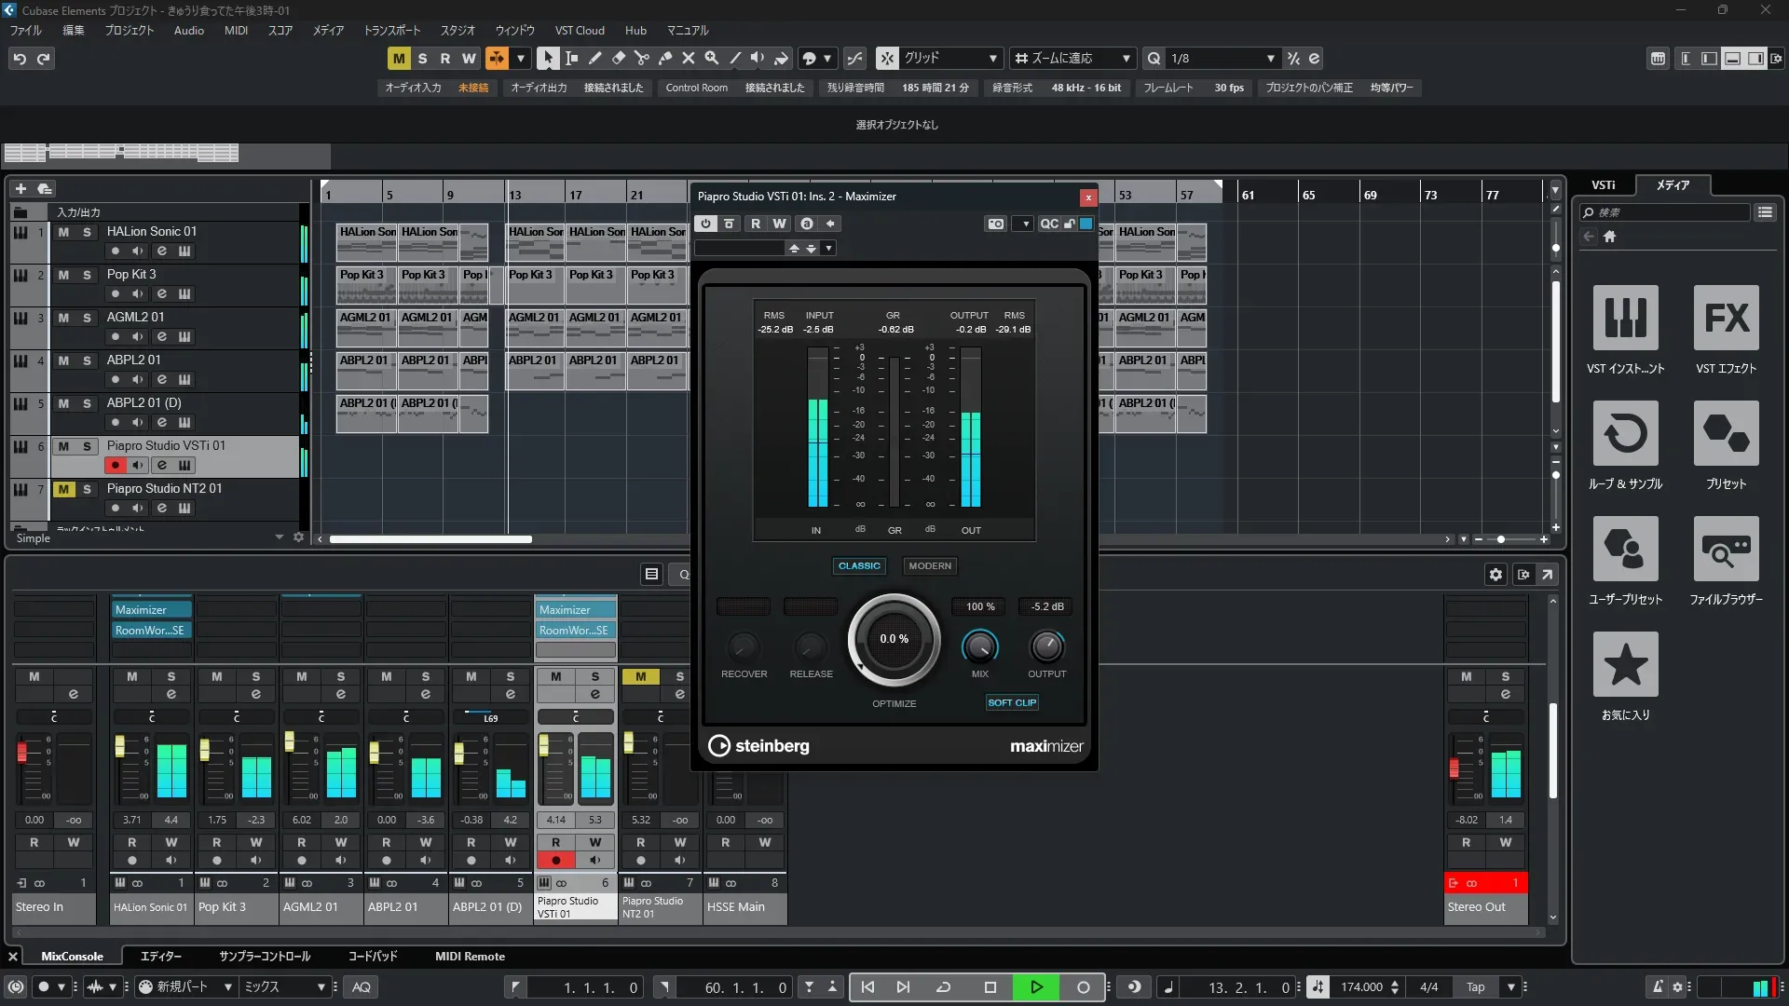Open VST Instruments media tile
The height and width of the screenshot is (1006, 1789).
[x=1625, y=319]
